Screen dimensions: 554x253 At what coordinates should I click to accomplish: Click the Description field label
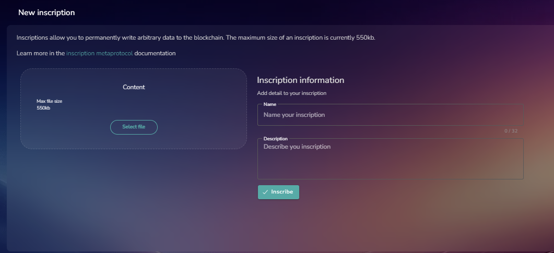tap(276, 139)
